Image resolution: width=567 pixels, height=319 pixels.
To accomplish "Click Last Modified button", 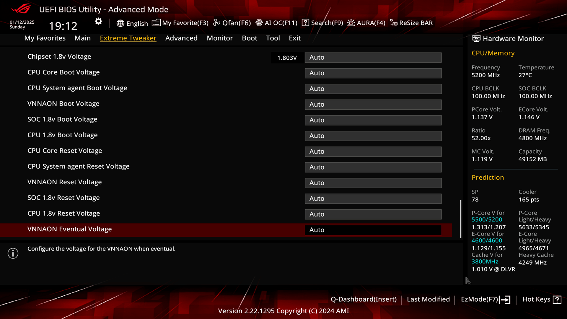I will 428,299.
